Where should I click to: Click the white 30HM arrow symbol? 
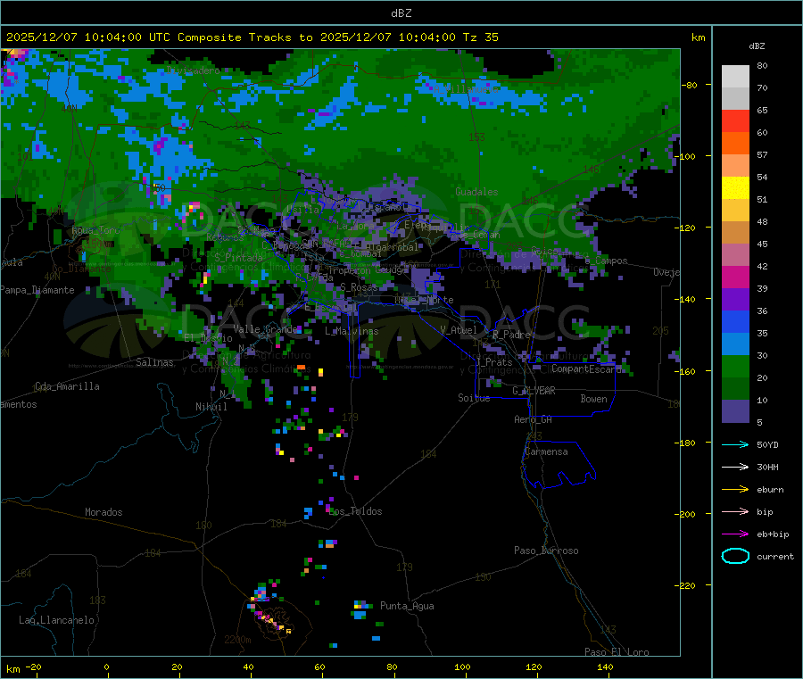(x=735, y=467)
